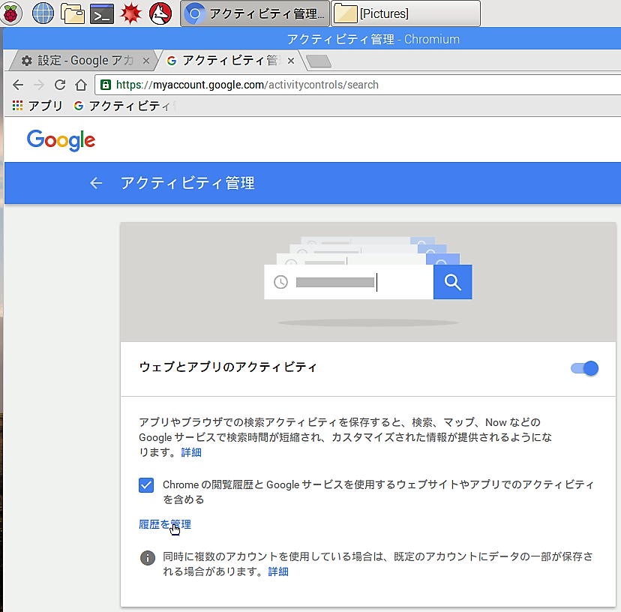Switch to the [Pictures] taskbar window

tap(406, 13)
